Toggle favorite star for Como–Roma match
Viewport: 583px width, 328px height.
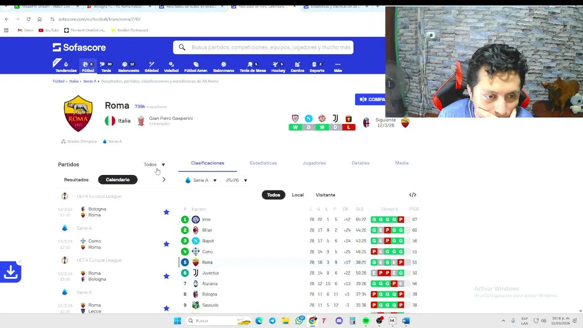point(166,244)
